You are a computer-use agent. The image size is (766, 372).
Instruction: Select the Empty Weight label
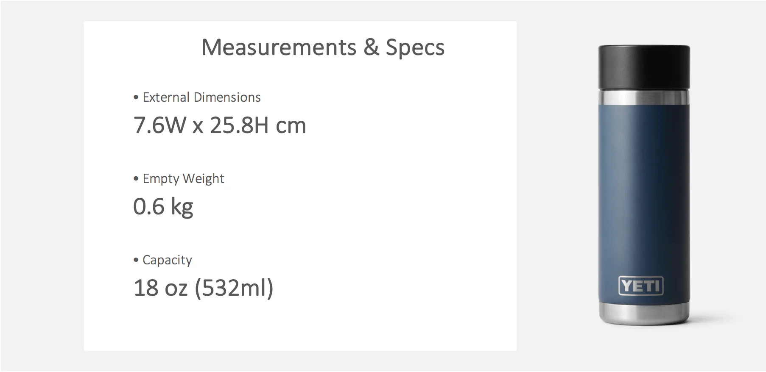point(183,179)
